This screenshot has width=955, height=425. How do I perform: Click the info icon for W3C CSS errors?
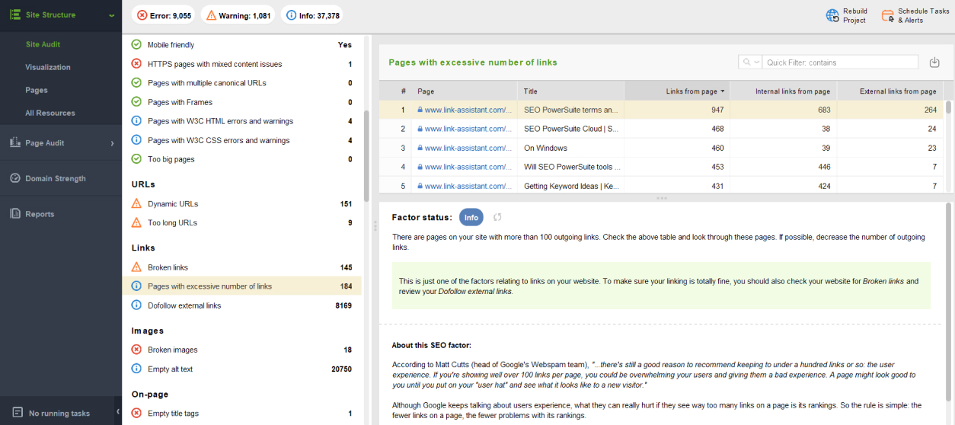(136, 140)
